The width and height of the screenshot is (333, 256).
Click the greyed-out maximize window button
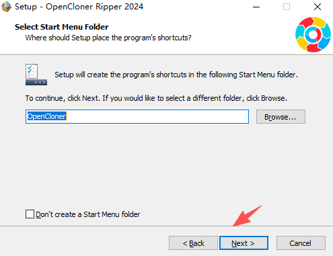[x=287, y=7]
